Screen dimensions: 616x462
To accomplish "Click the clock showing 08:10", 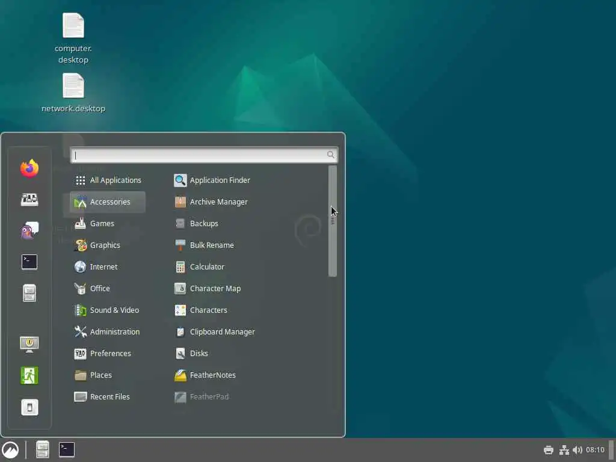I will coord(595,450).
